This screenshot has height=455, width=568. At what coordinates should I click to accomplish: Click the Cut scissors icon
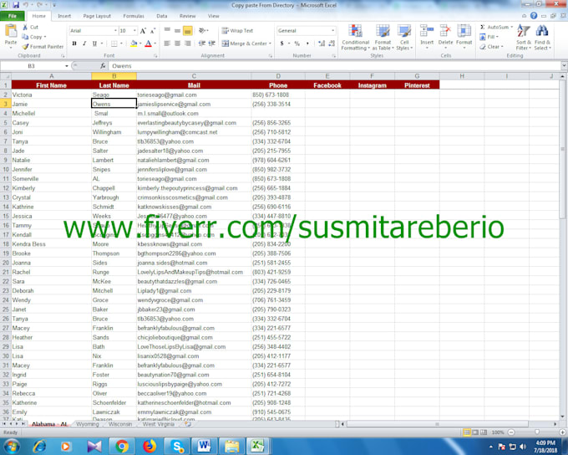tap(25, 28)
